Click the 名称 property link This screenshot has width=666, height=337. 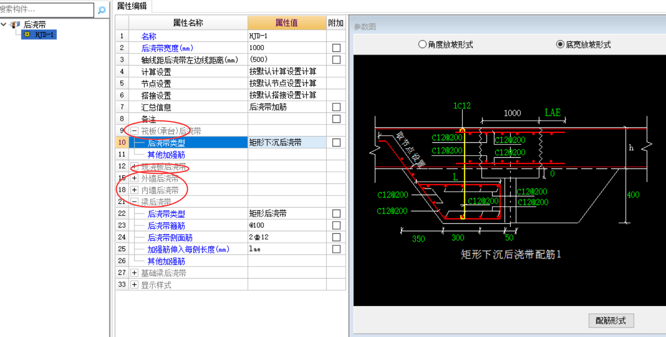tap(148, 37)
